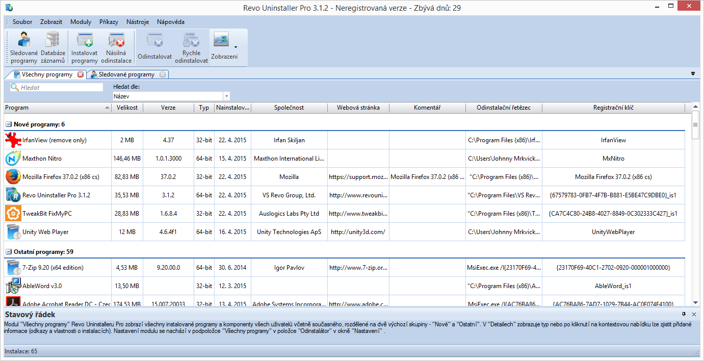Click the search magnifier icon
Image resolution: width=704 pixels, height=361 pixels.
point(15,88)
